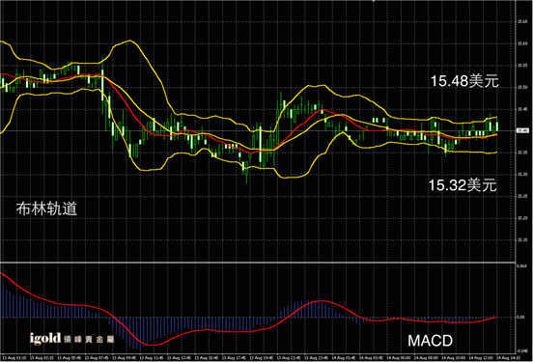Click the 15.48美元 resistance label

coord(464,81)
